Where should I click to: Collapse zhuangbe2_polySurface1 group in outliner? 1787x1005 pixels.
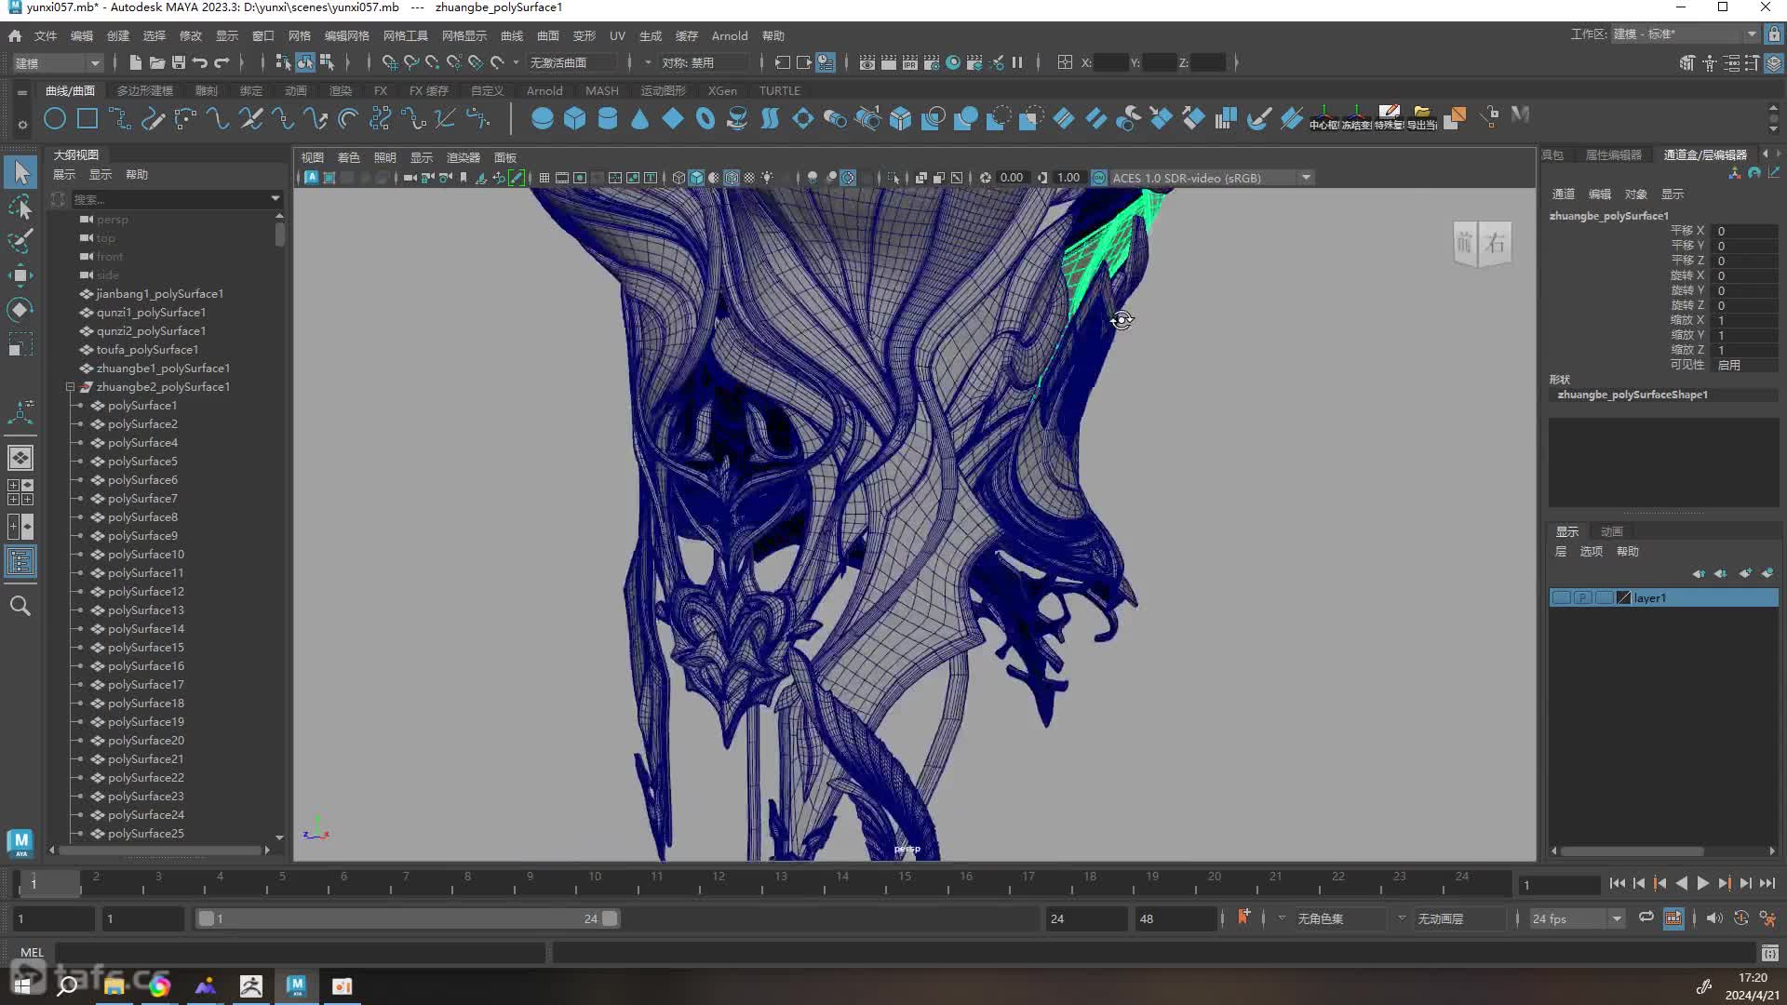click(x=70, y=386)
